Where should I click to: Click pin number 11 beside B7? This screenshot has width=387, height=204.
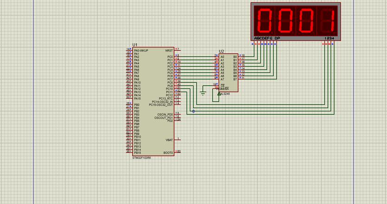243,78
